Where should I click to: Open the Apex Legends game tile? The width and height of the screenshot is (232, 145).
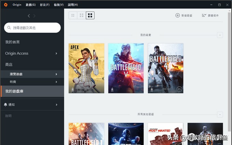coord(86,68)
